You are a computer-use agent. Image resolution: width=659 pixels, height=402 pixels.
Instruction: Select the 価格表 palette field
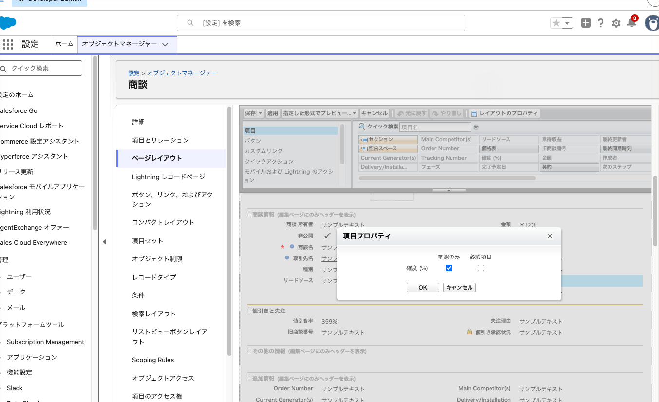(x=508, y=149)
